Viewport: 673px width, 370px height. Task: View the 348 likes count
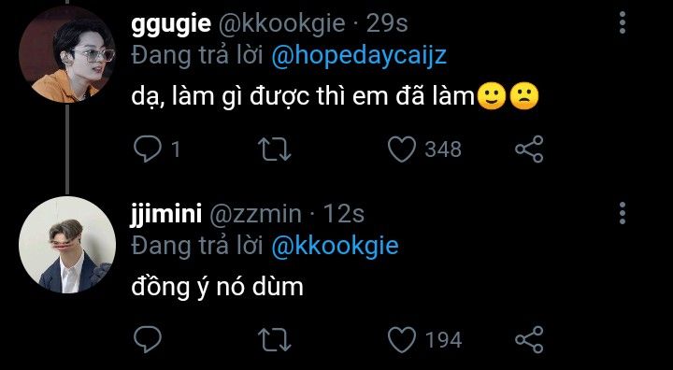click(x=443, y=149)
